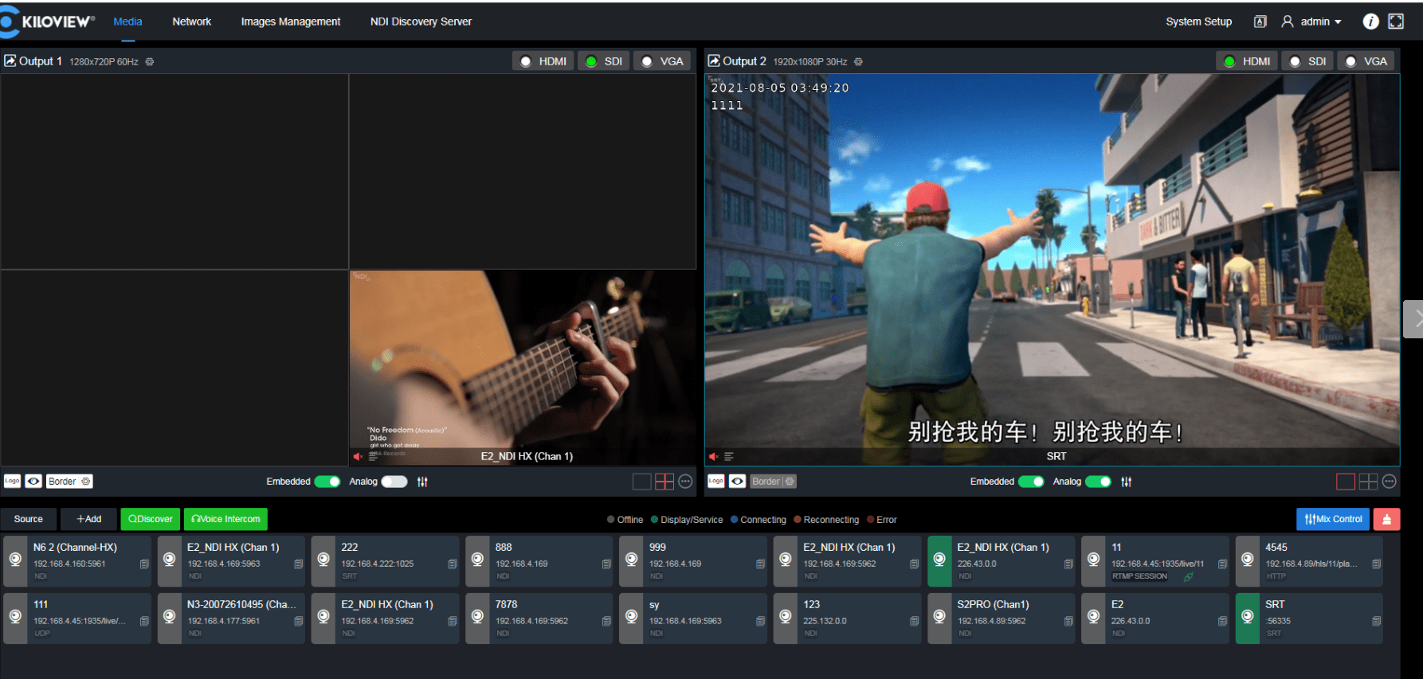Enable Analog audio toggle for Output 1
1423x679 pixels.
394,482
